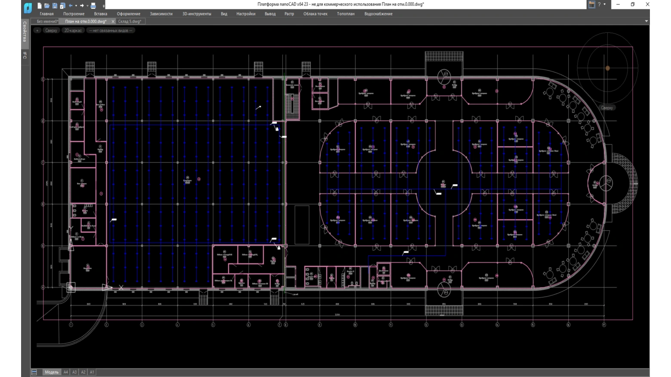Click the Undo arrow icon
This screenshot has width=671, height=377.
(71, 6)
